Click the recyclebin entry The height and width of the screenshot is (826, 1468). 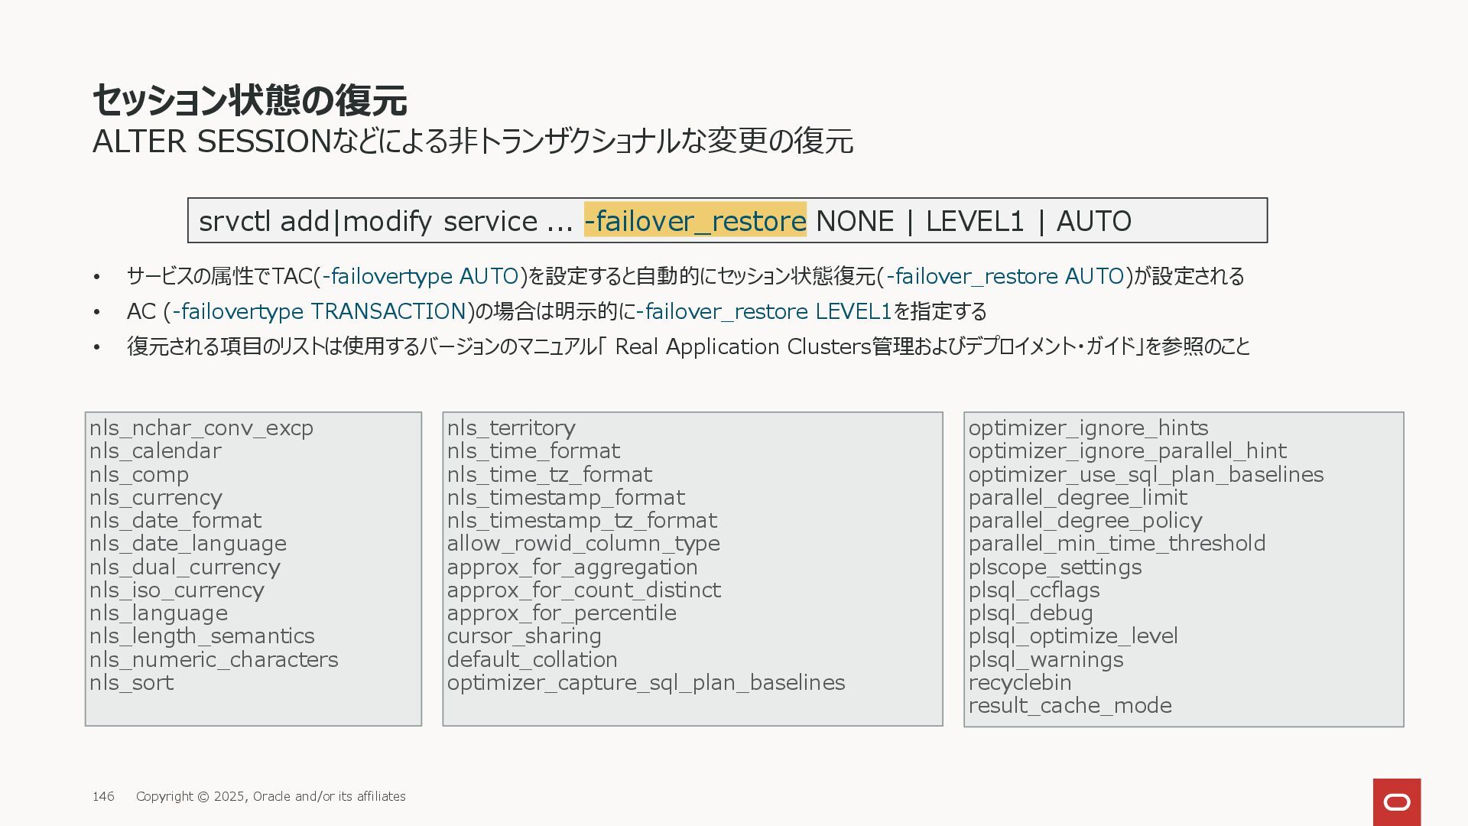coord(1020,682)
